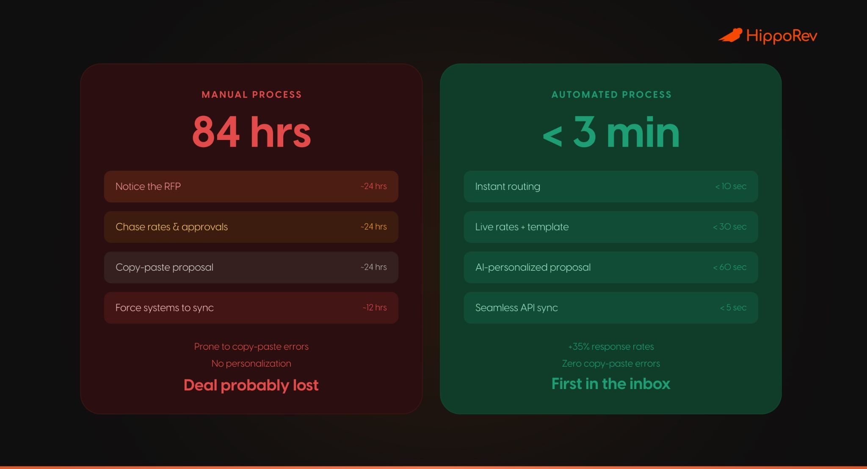Click the orange bar at slide bottom

pyautogui.click(x=433, y=467)
